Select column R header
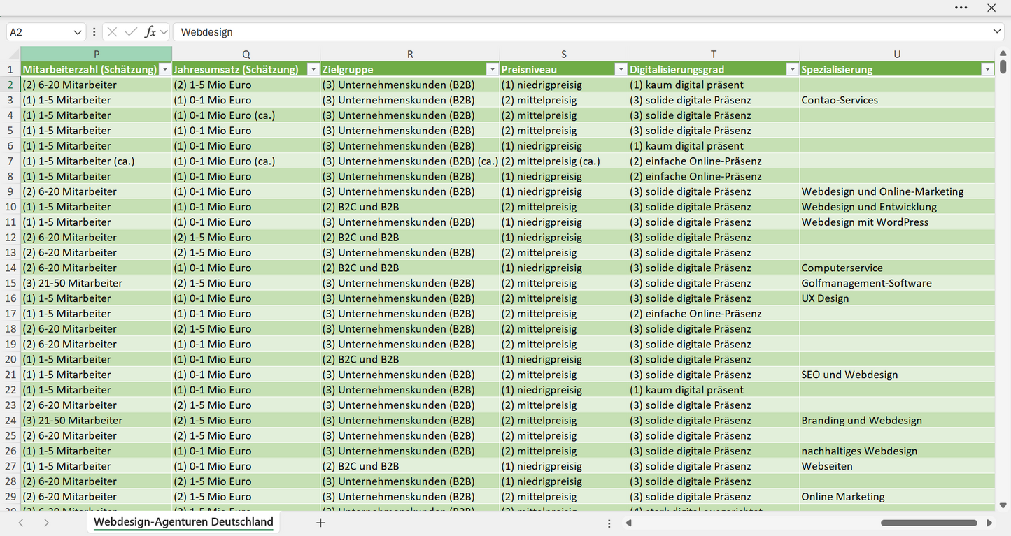 click(410, 55)
